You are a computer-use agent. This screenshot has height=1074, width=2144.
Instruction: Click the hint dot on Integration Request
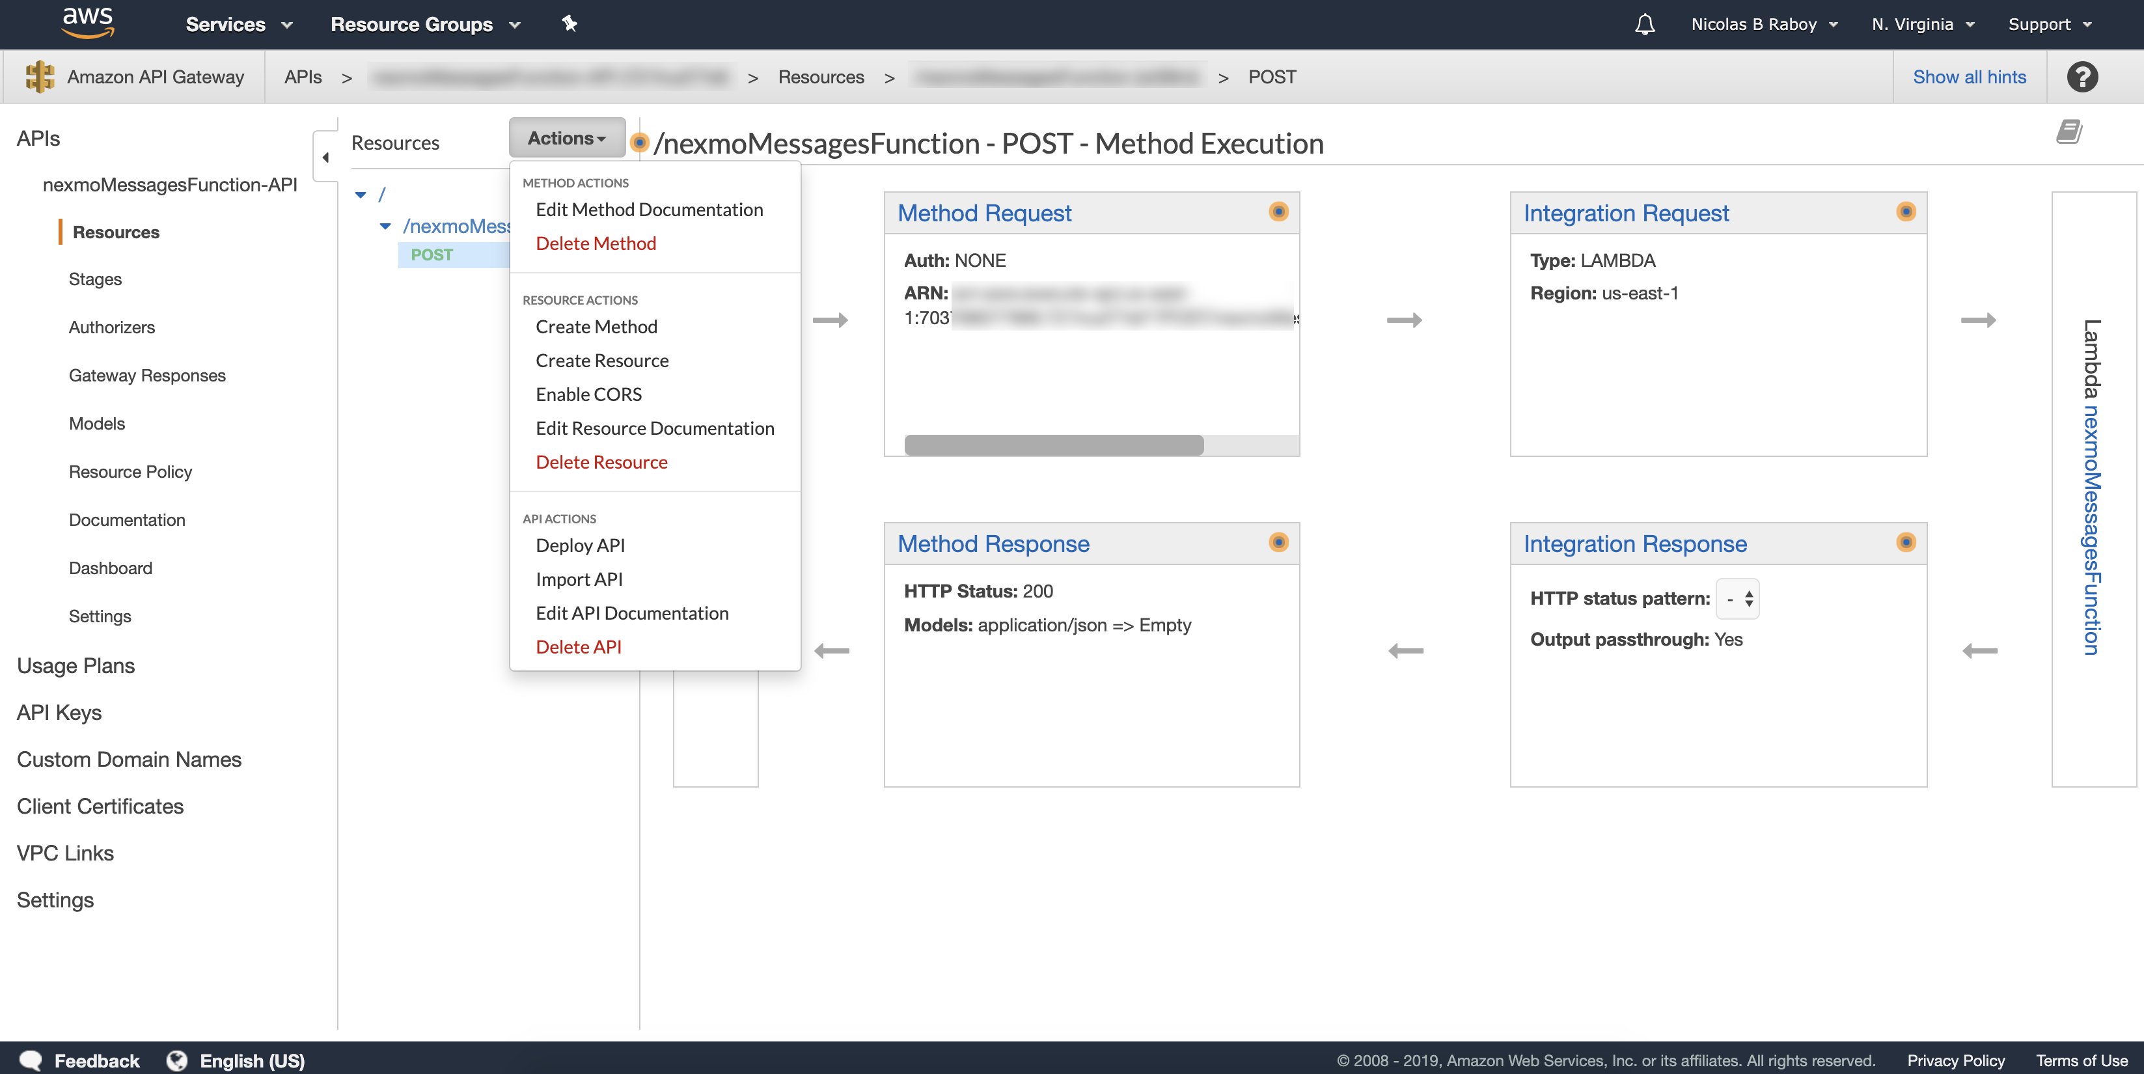click(x=1906, y=212)
